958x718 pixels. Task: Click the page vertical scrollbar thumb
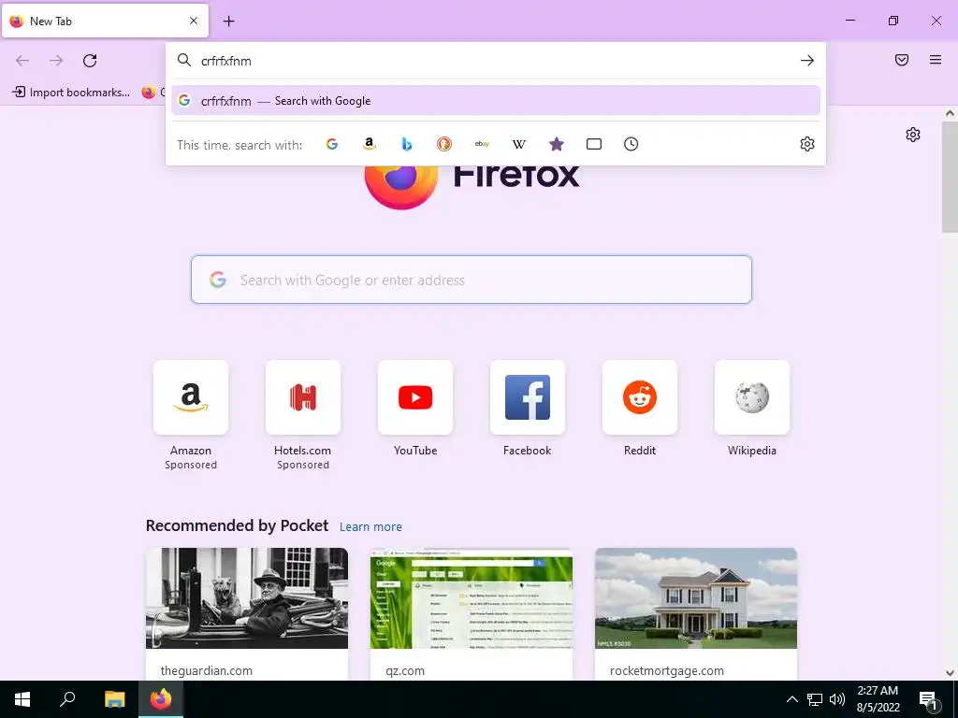point(950,177)
